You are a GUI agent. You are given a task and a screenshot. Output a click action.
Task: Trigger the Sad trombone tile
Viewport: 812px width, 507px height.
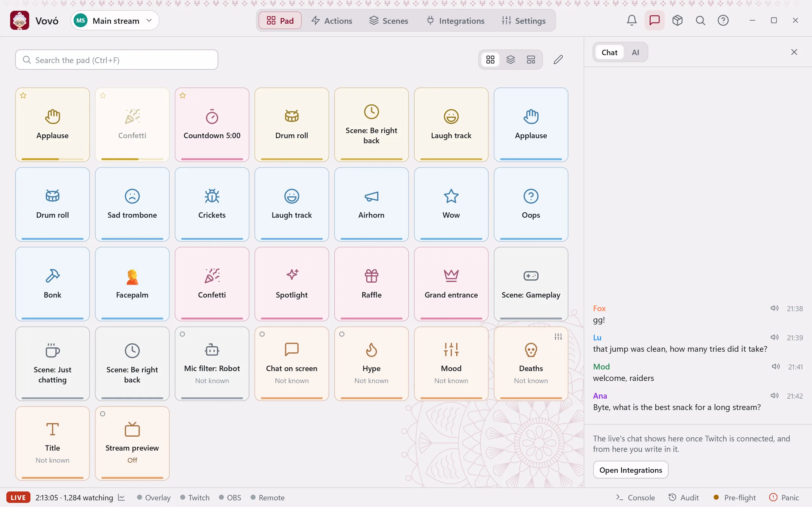click(132, 204)
